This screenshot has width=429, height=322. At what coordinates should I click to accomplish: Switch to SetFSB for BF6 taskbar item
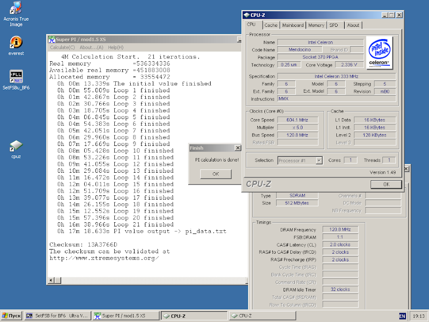(57, 316)
